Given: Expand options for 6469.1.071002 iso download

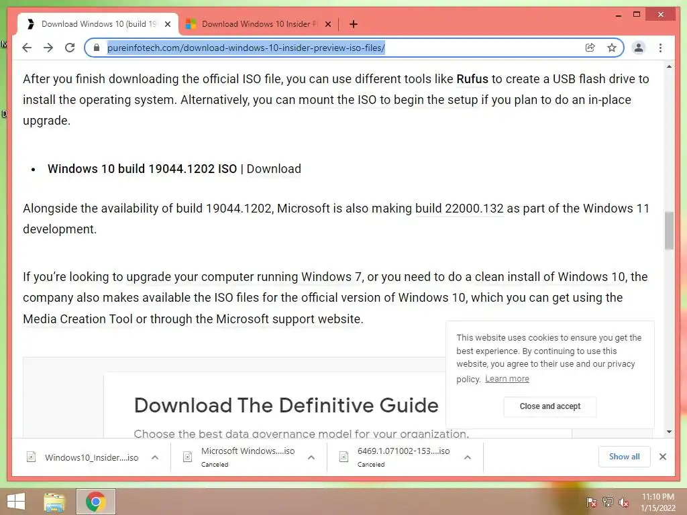Looking at the screenshot, I should coord(468,457).
